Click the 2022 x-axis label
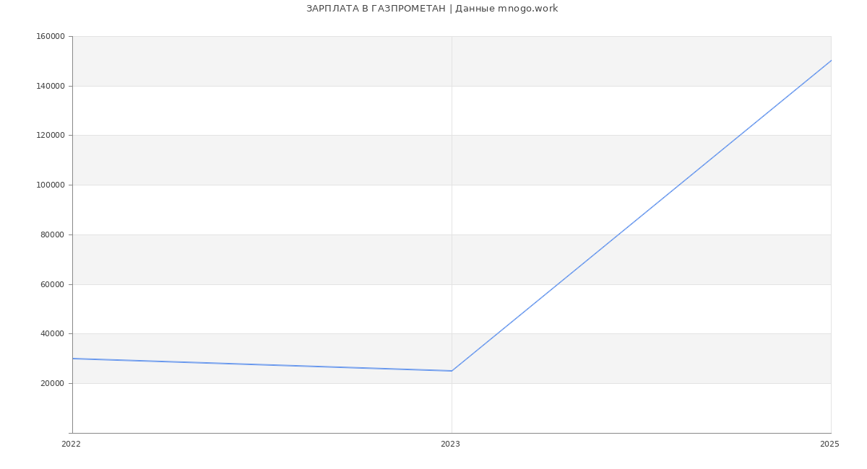This screenshot has height=469, width=867. [x=72, y=444]
